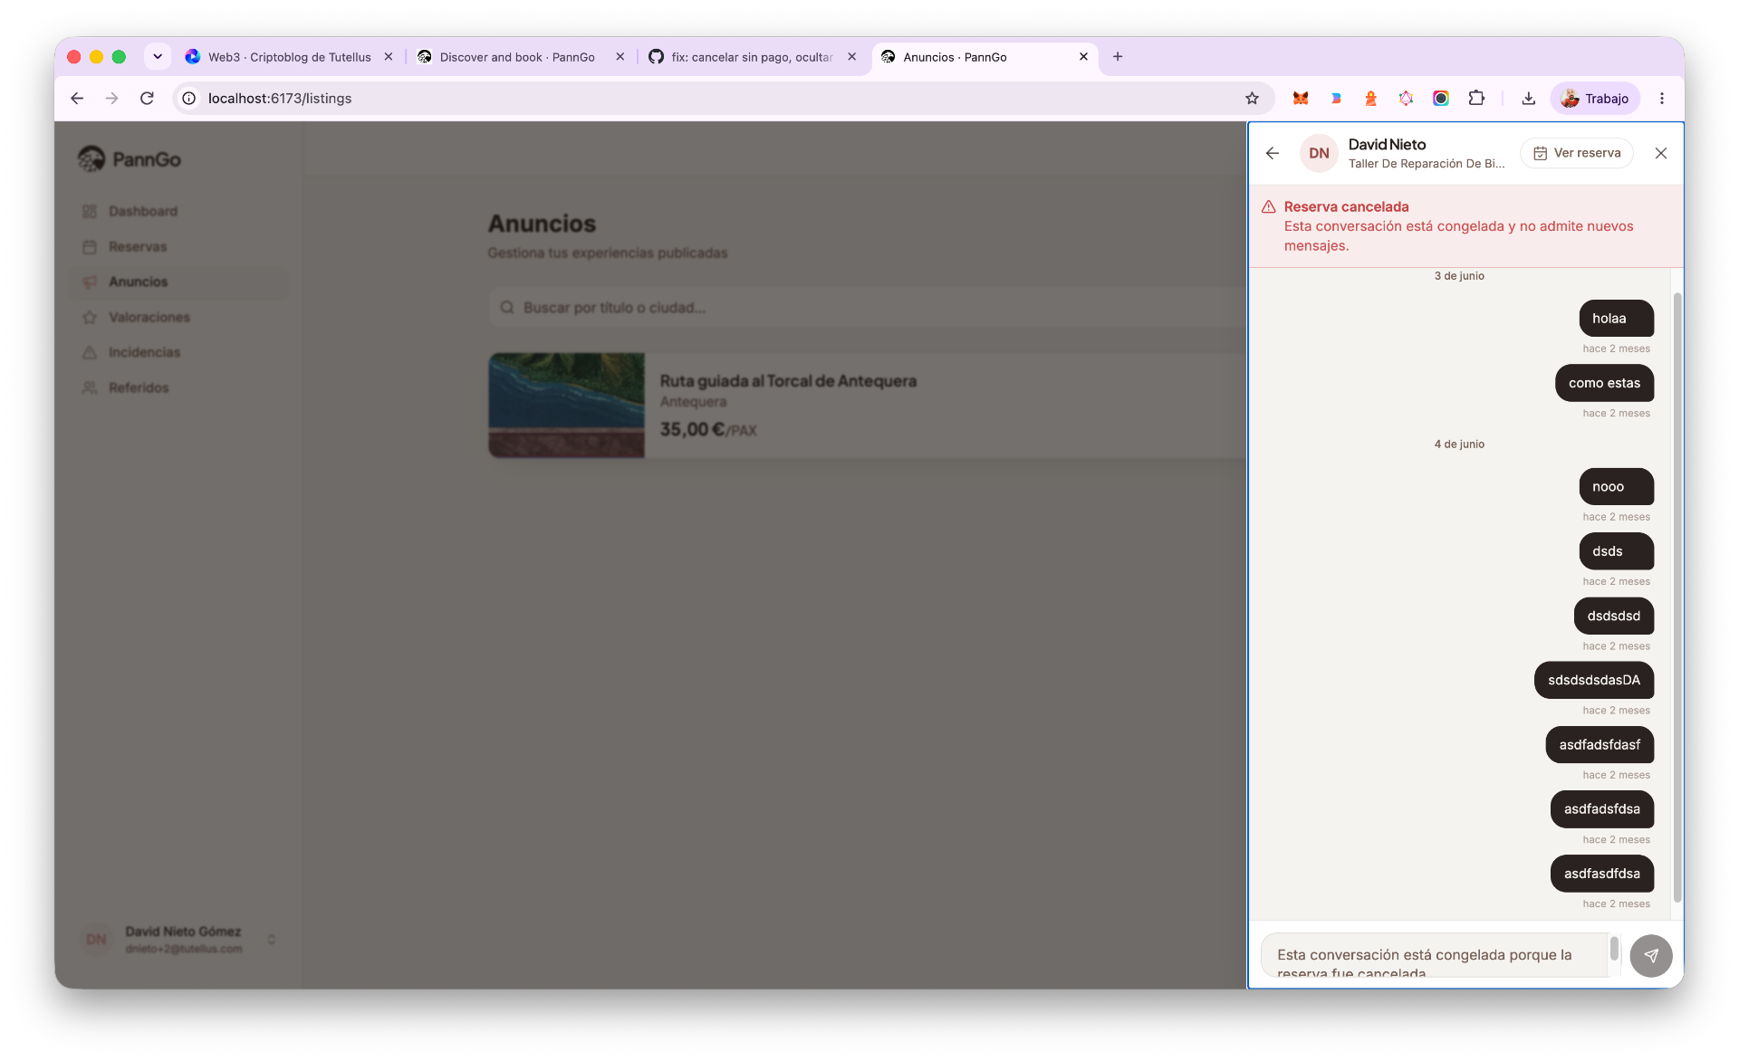Click the chat message scrollbar
The image size is (1739, 1061).
click(1677, 597)
